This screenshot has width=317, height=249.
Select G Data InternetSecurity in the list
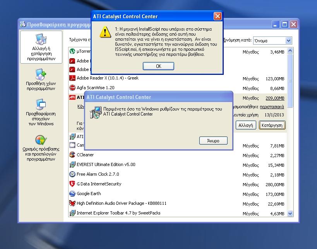pos(99,184)
